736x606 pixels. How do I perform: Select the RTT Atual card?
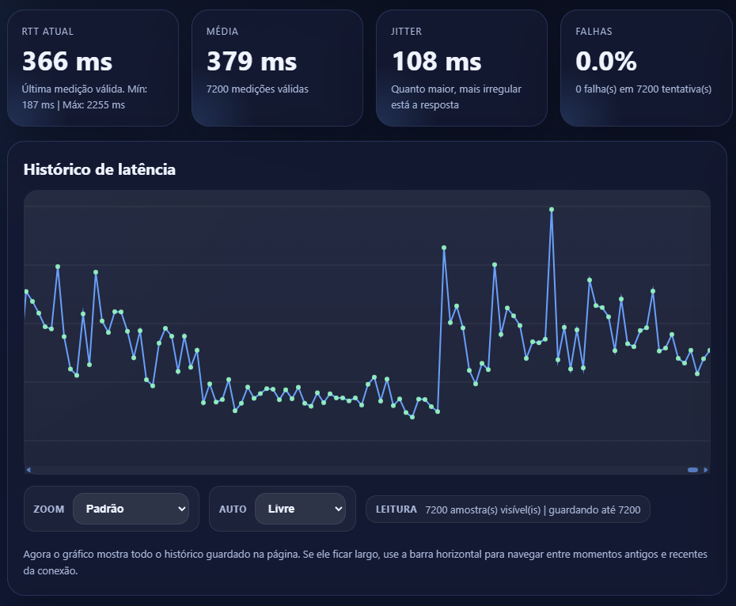click(93, 68)
